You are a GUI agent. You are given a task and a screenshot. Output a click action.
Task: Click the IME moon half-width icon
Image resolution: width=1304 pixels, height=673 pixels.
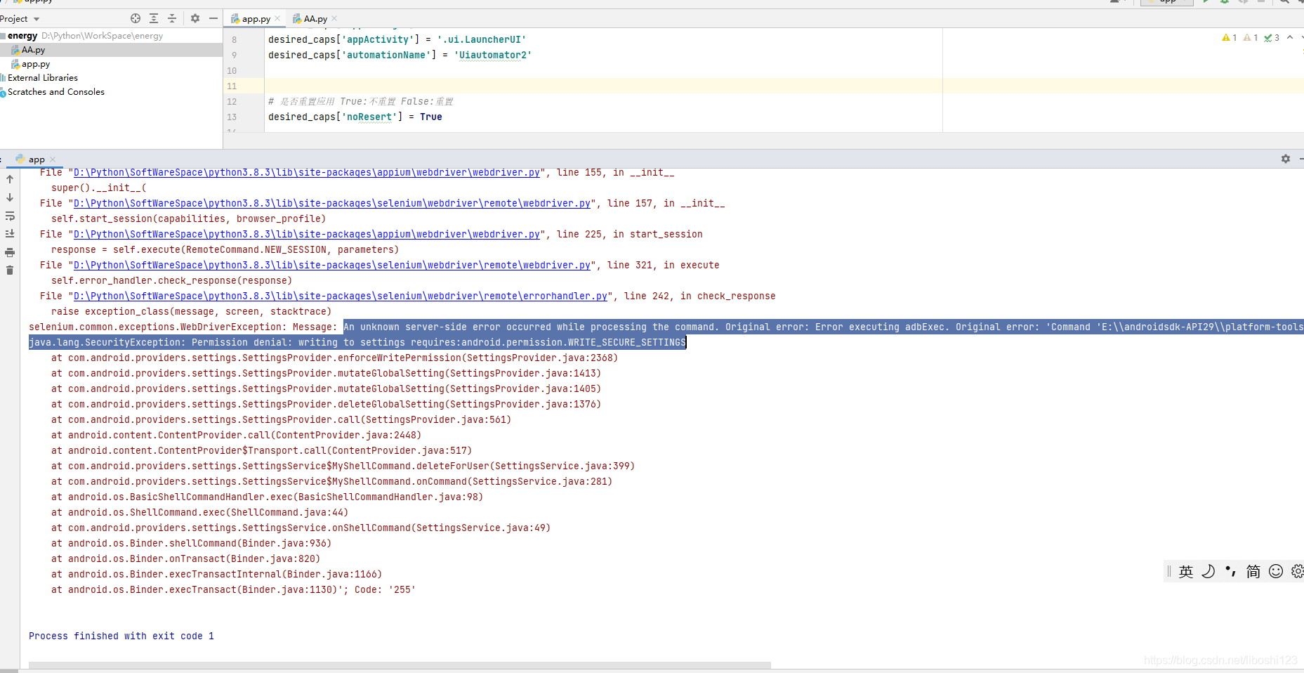(1208, 572)
